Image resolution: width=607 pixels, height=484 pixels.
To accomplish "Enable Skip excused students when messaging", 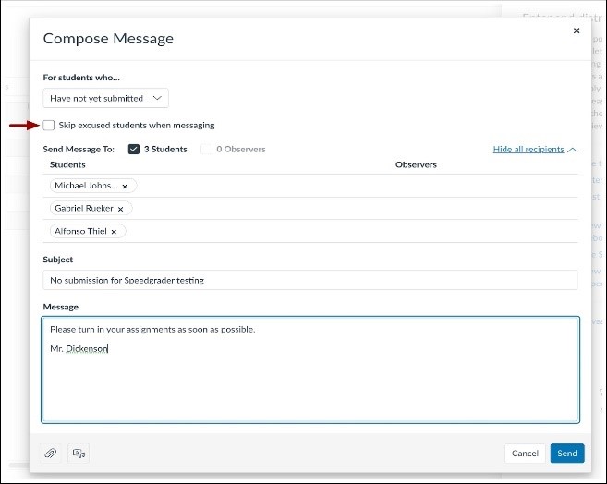I will 49,125.
